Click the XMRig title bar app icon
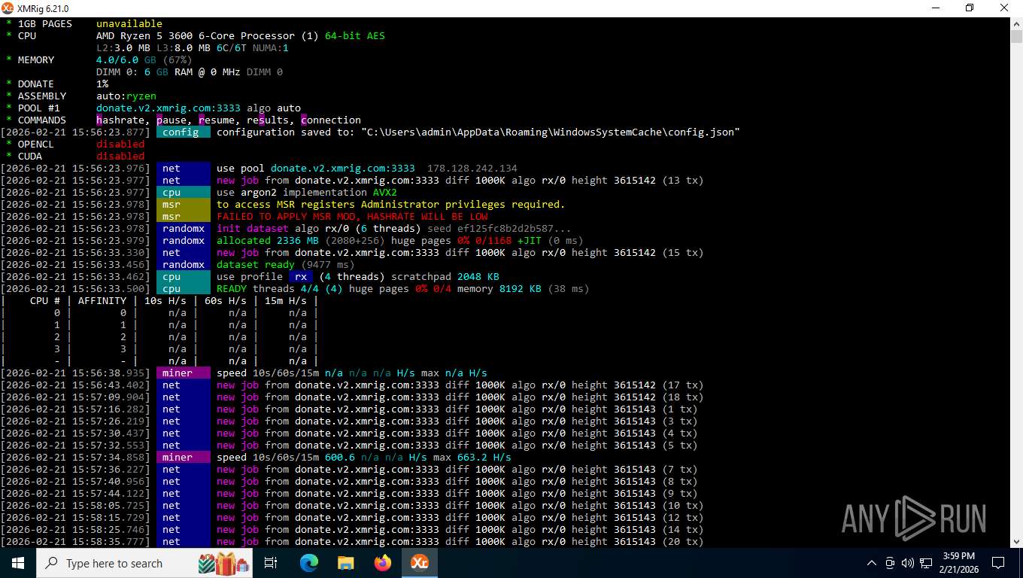 8,8
